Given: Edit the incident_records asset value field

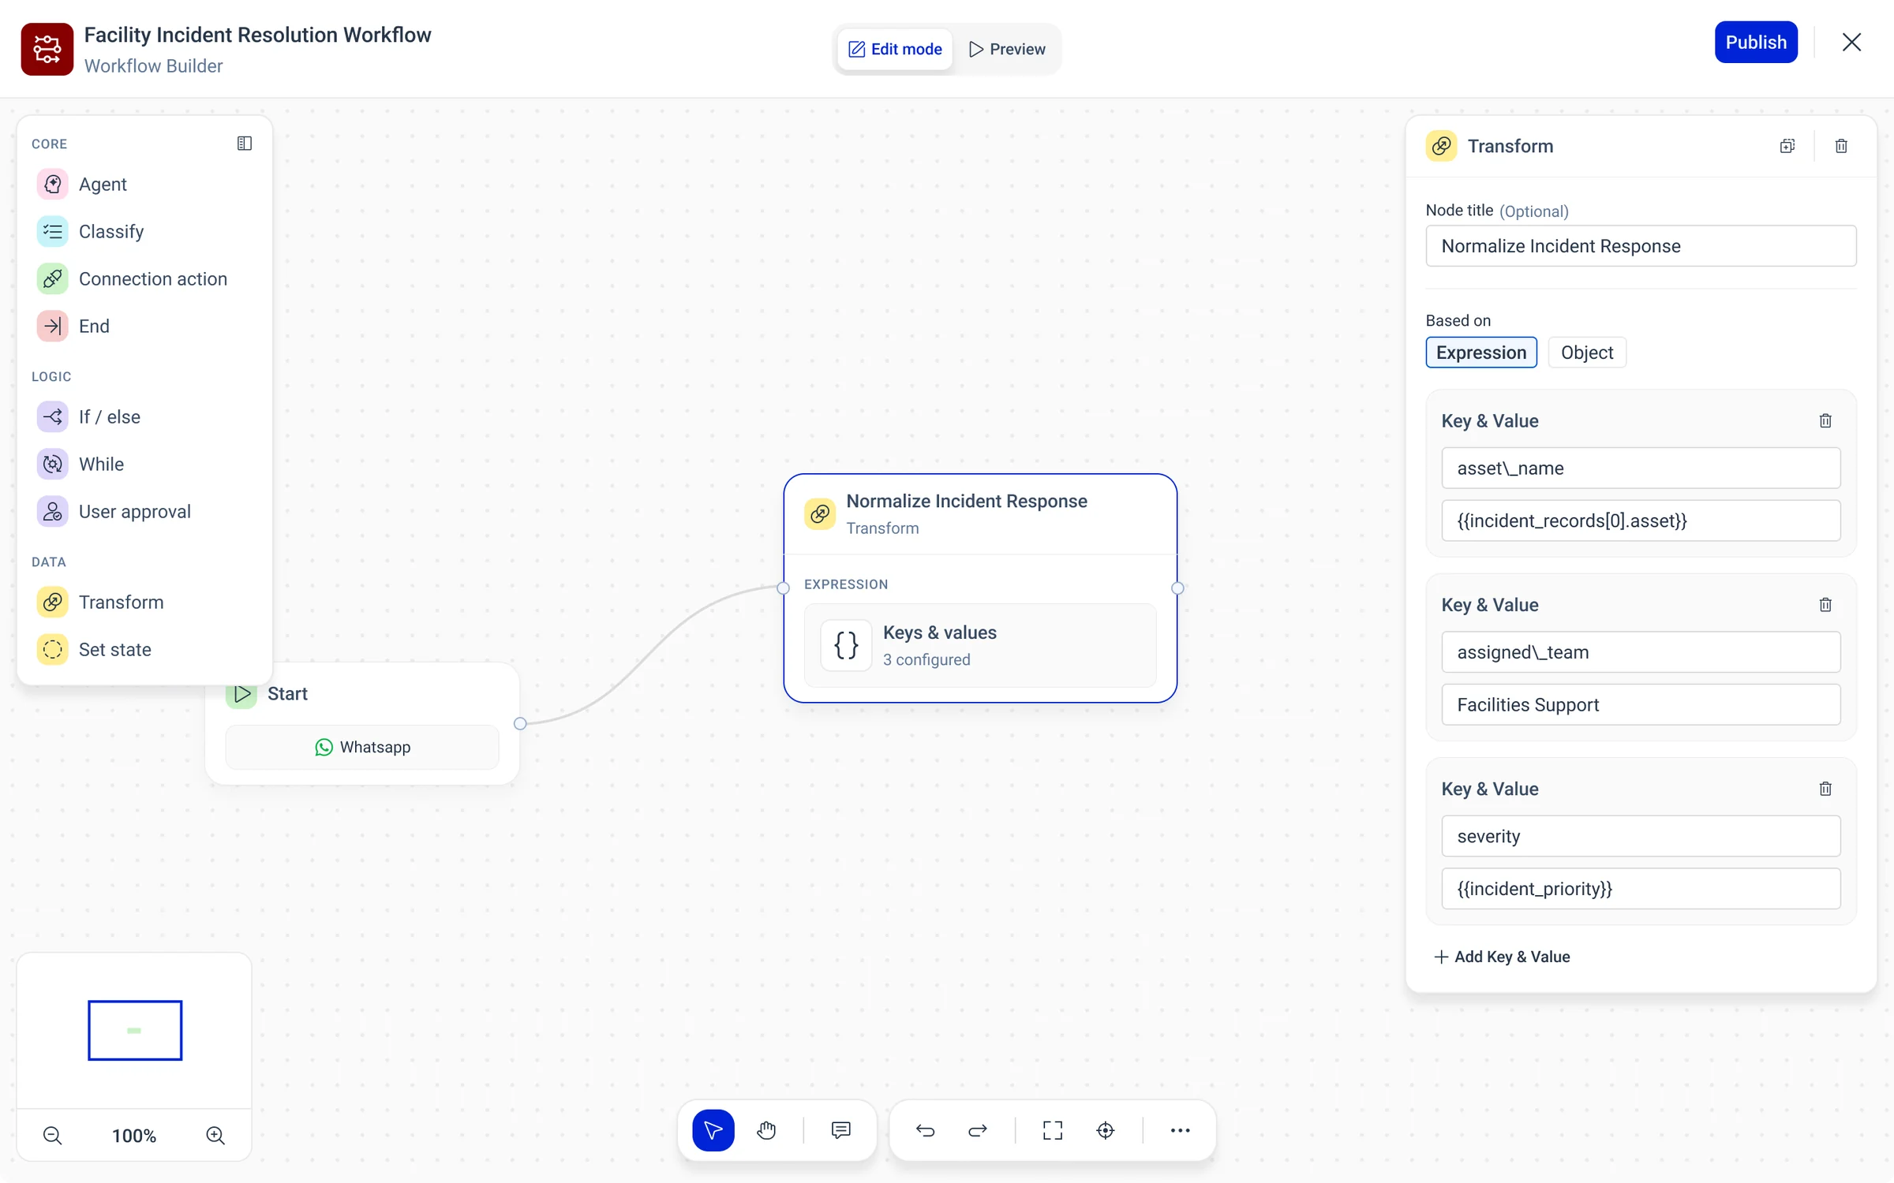Looking at the screenshot, I should [1641, 521].
